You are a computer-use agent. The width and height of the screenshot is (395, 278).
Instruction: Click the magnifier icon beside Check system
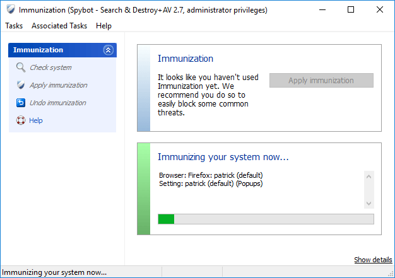pos(21,67)
